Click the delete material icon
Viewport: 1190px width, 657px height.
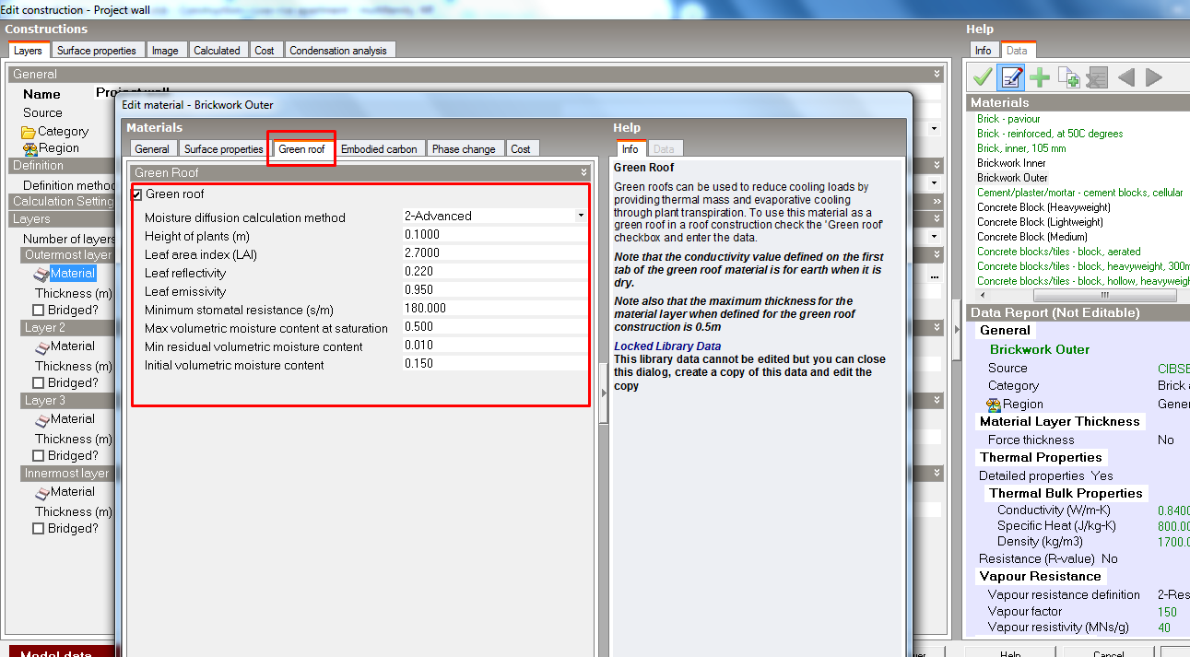(1097, 77)
